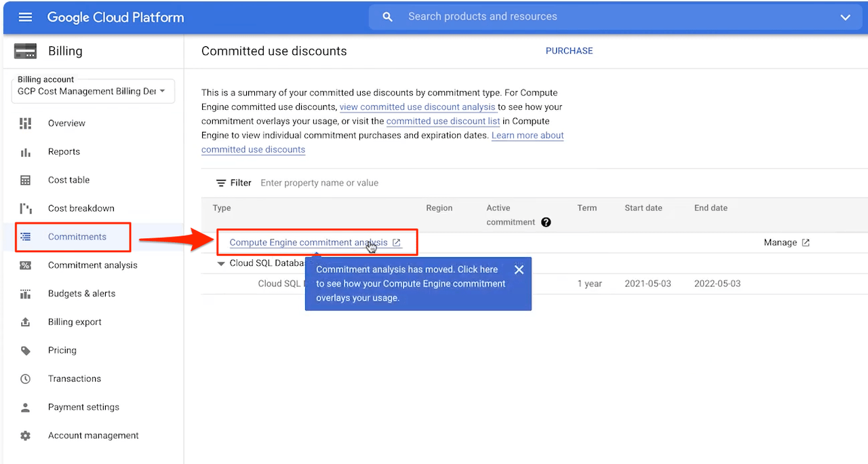868x464 pixels.
Task: Click the Active commitment help icon
Action: 546,223
